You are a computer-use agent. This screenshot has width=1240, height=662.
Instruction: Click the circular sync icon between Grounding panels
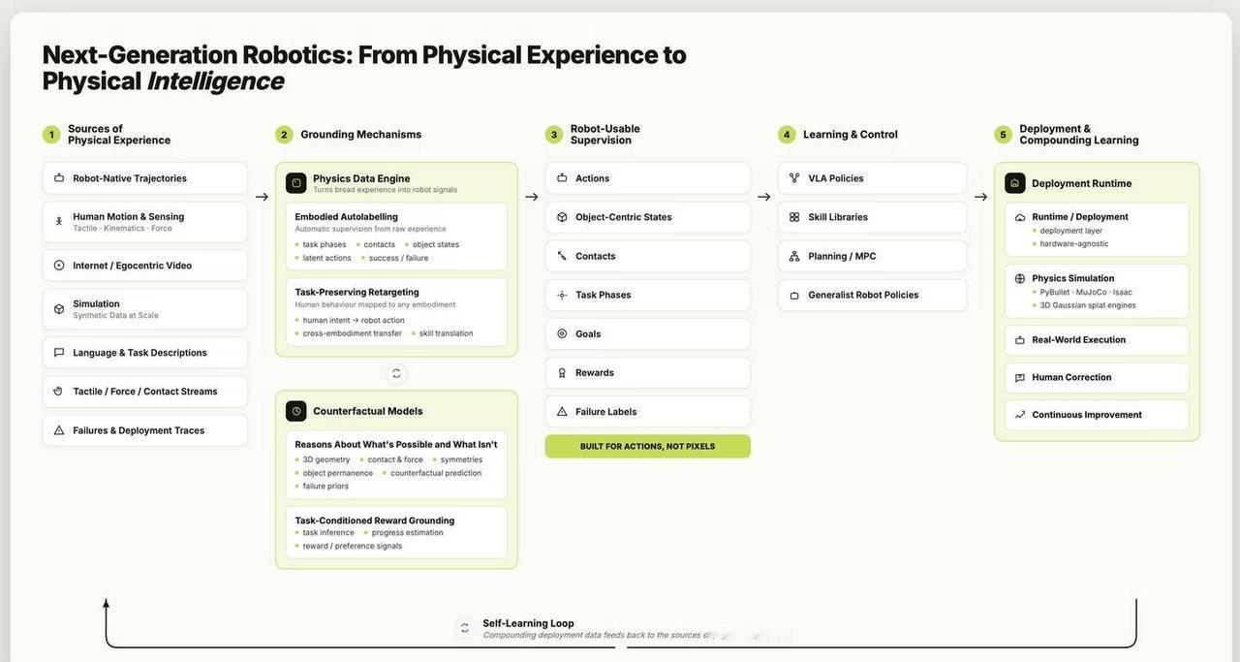point(396,373)
